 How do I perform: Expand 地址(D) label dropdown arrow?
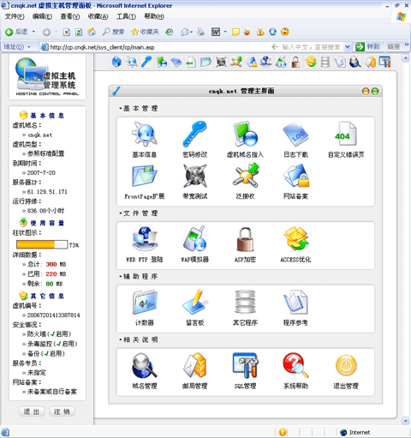(29, 47)
